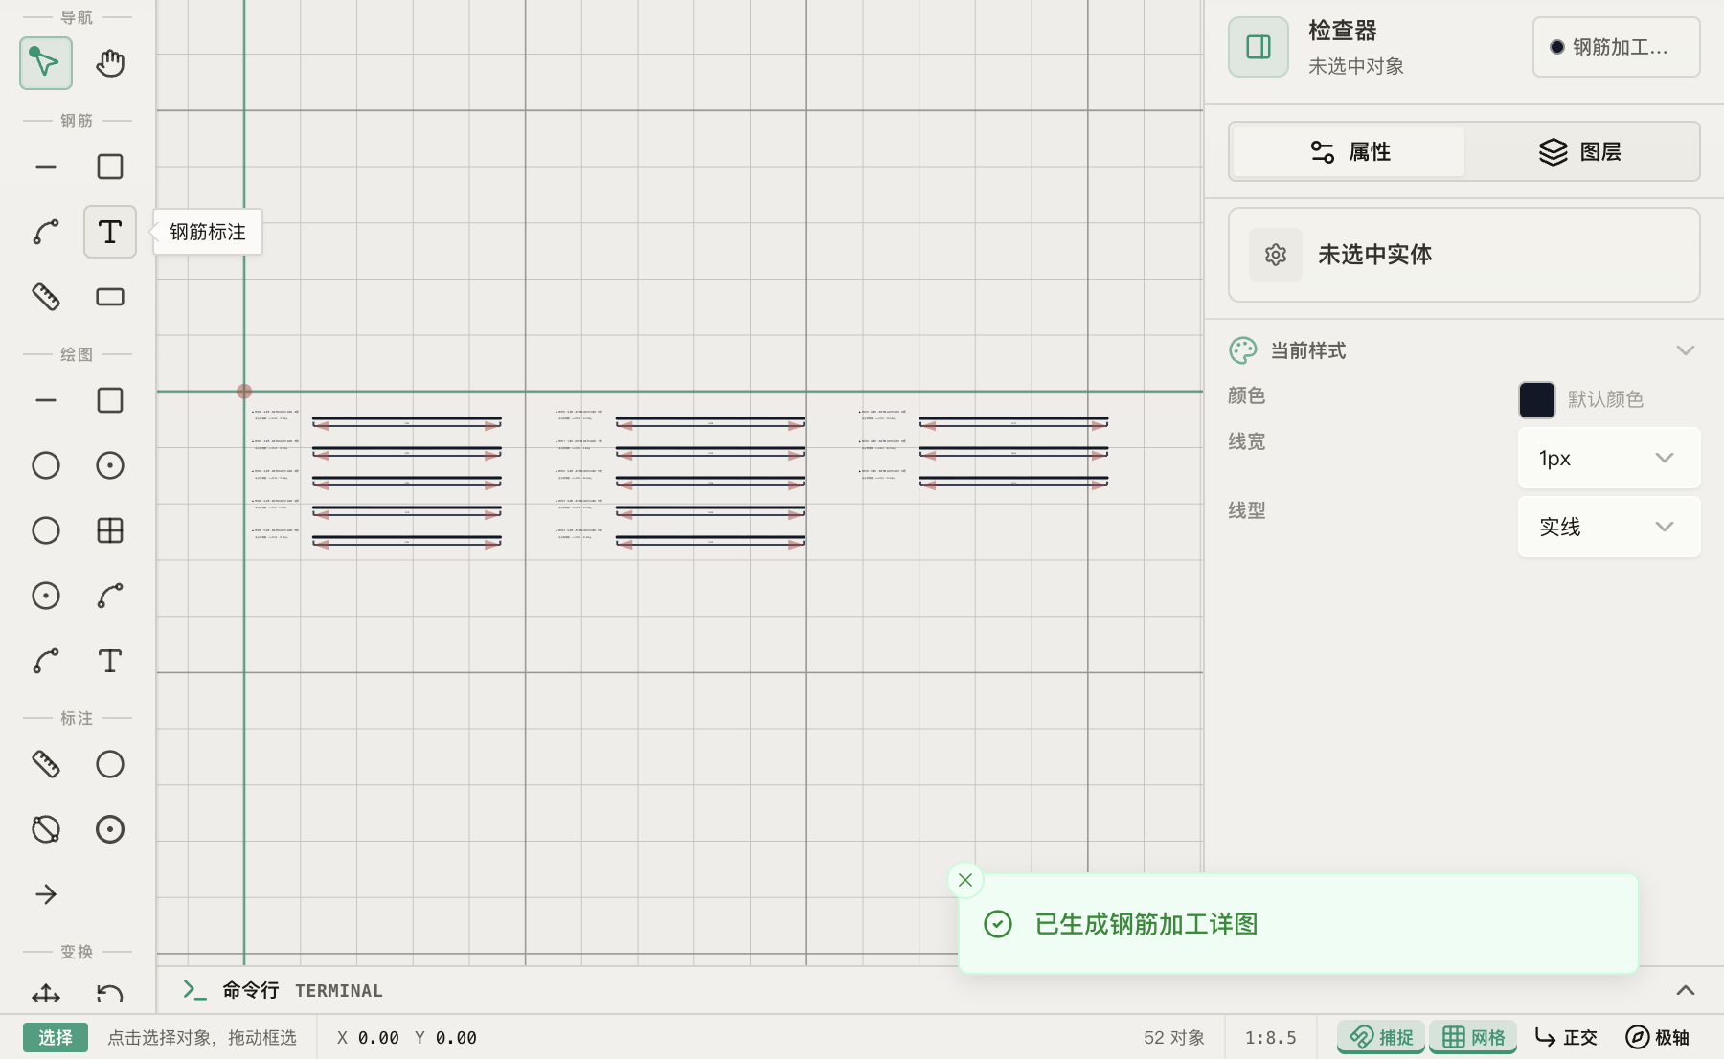Click the gear icon beside 未选中实体
Image resolution: width=1724 pixels, height=1059 pixels.
click(x=1276, y=255)
